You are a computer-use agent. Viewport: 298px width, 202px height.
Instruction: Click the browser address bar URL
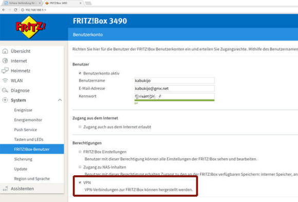pos(36,10)
